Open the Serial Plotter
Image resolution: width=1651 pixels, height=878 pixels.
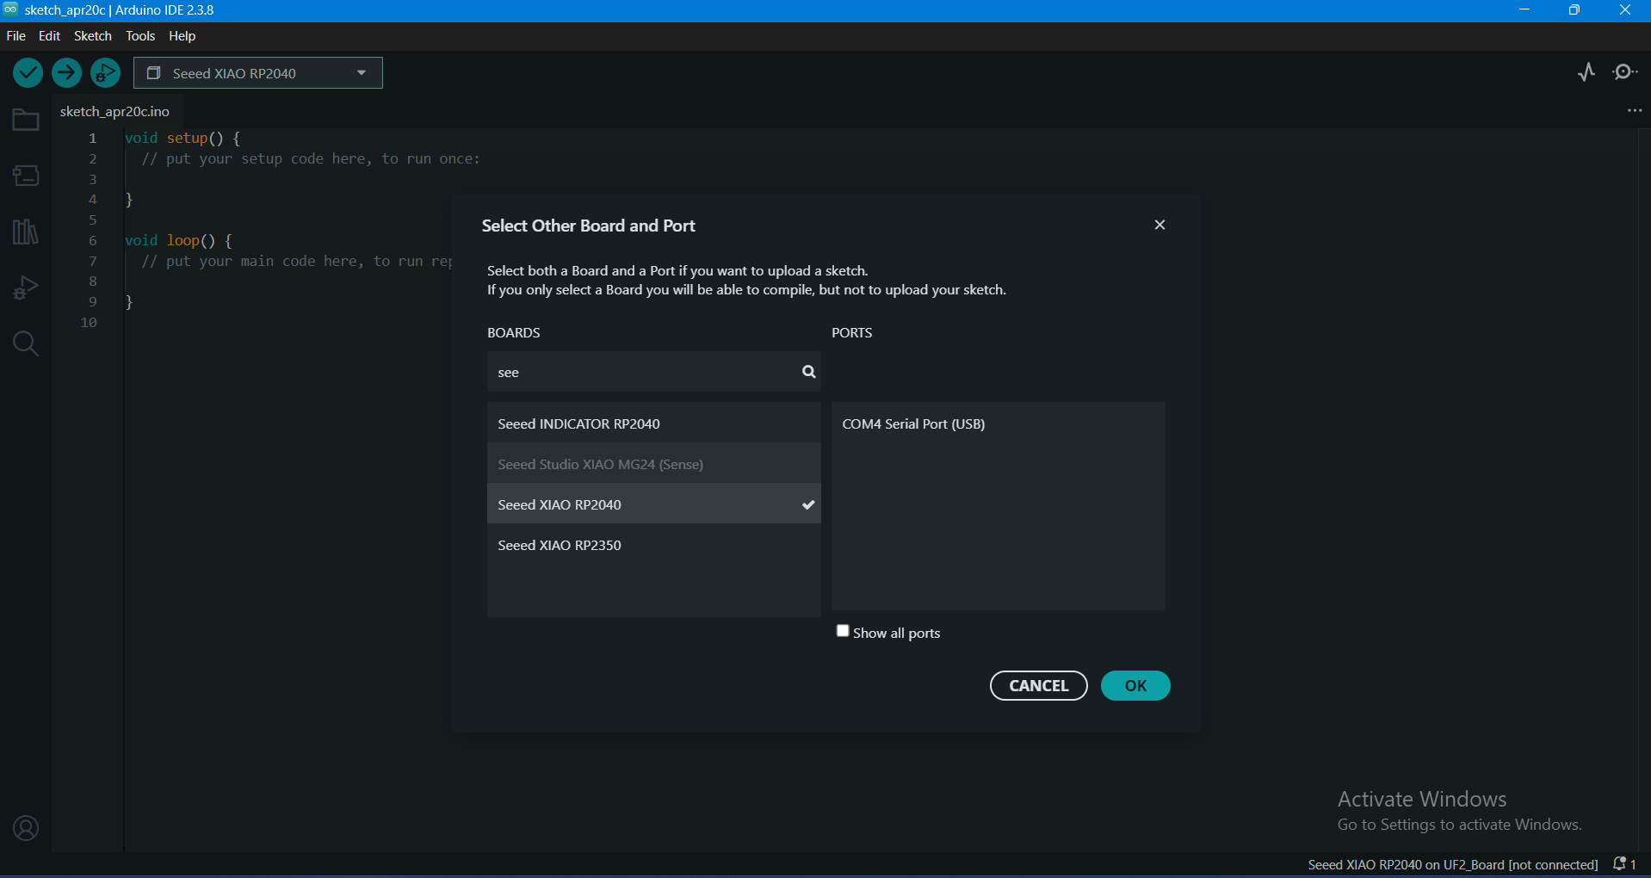1586,72
